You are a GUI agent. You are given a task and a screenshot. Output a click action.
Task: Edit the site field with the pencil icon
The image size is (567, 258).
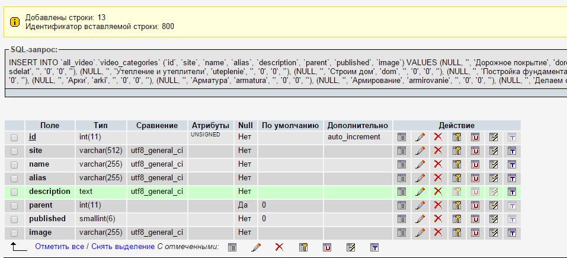coord(420,151)
